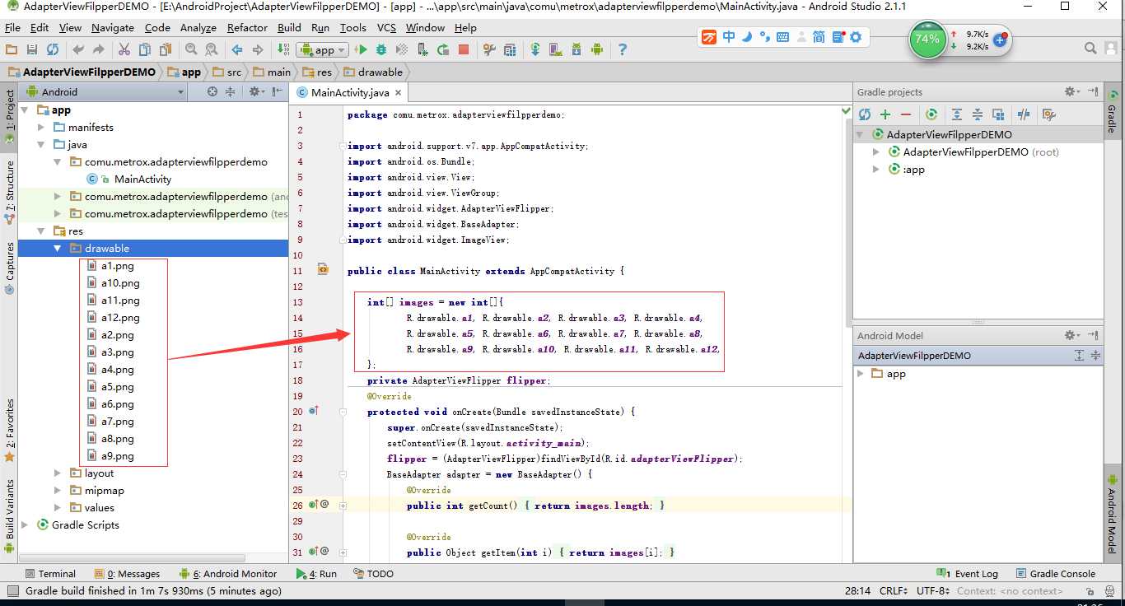Navigate Back with blue left arrow
The image size is (1125, 606).
pyautogui.click(x=237, y=49)
